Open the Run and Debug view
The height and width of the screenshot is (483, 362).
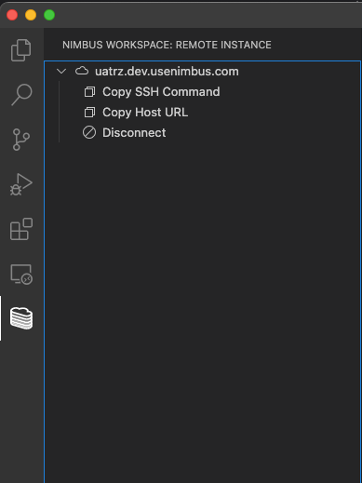[x=21, y=184]
